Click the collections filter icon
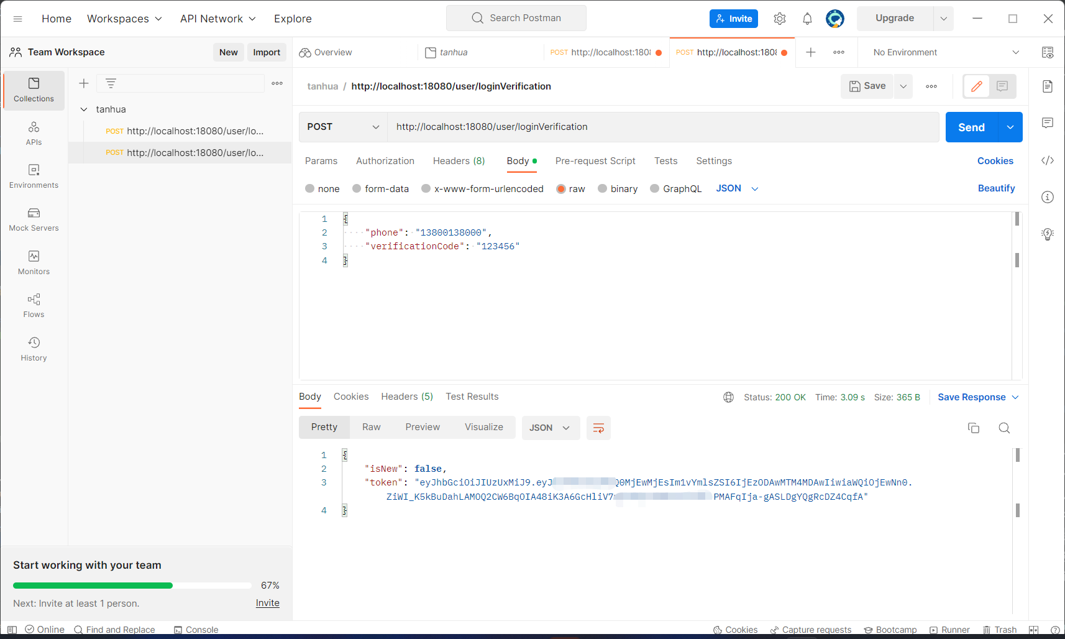 pos(111,83)
